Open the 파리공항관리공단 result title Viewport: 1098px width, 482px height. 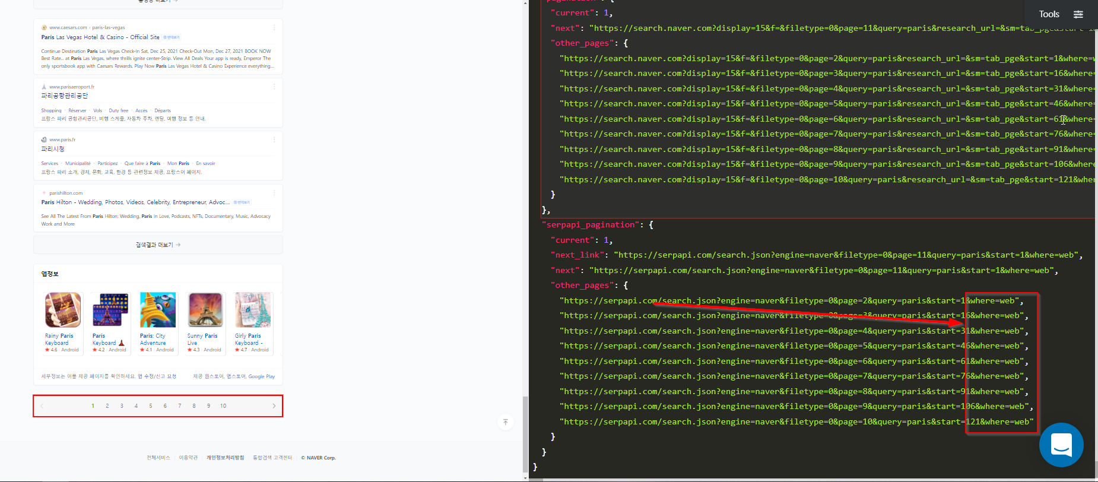(x=65, y=96)
